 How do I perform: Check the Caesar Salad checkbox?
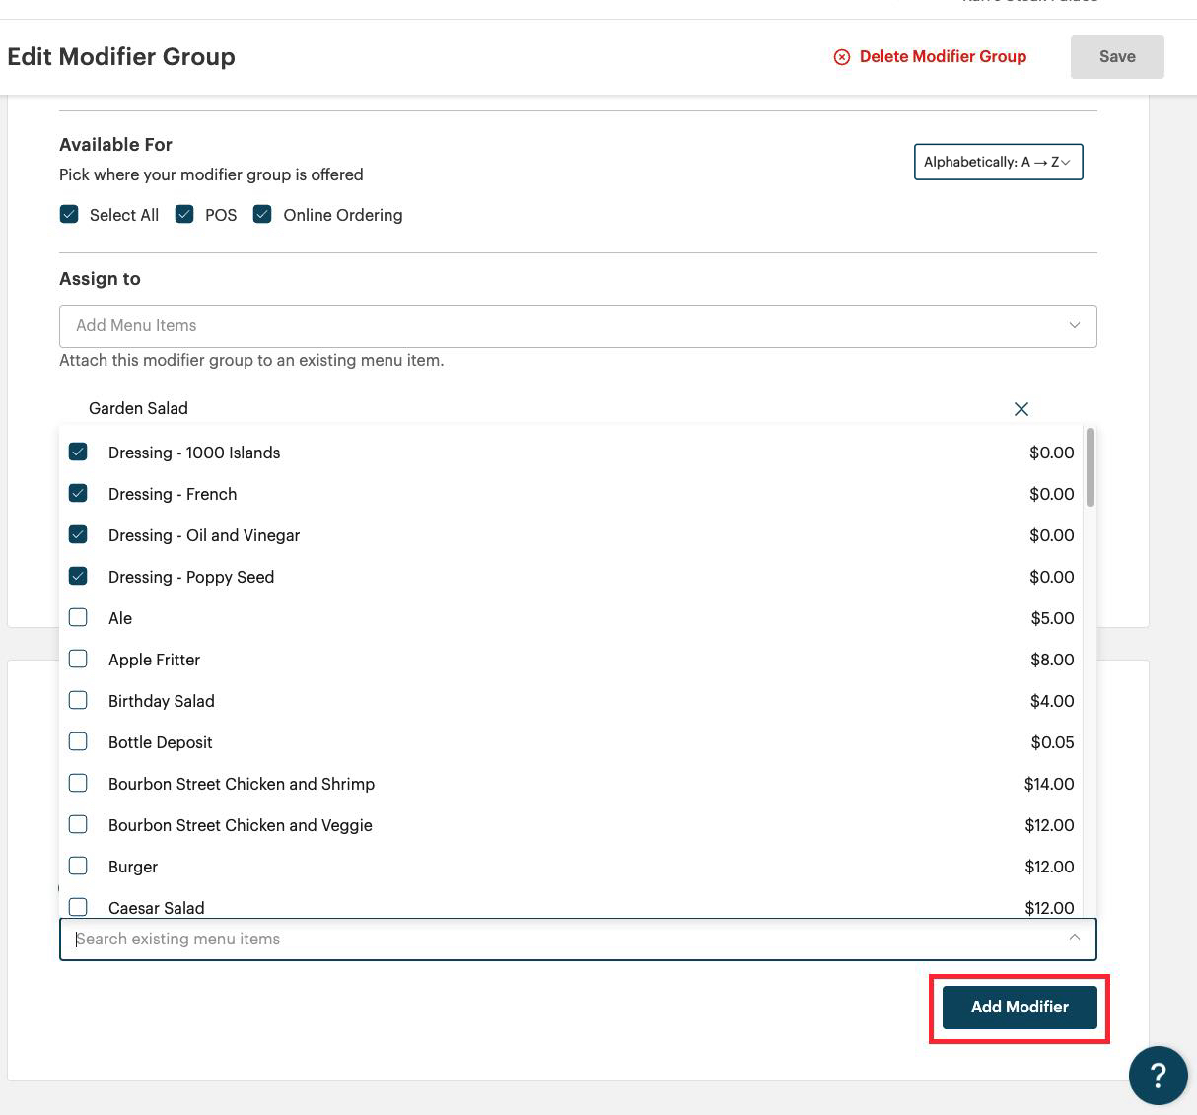[78, 906]
